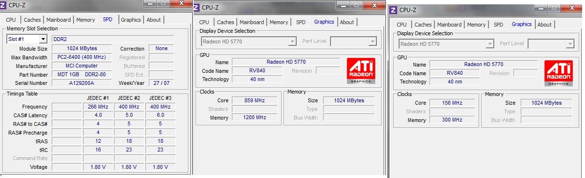Click JEDEC #1 tRC value 16
The width and height of the screenshot is (585, 178).
(98, 150)
